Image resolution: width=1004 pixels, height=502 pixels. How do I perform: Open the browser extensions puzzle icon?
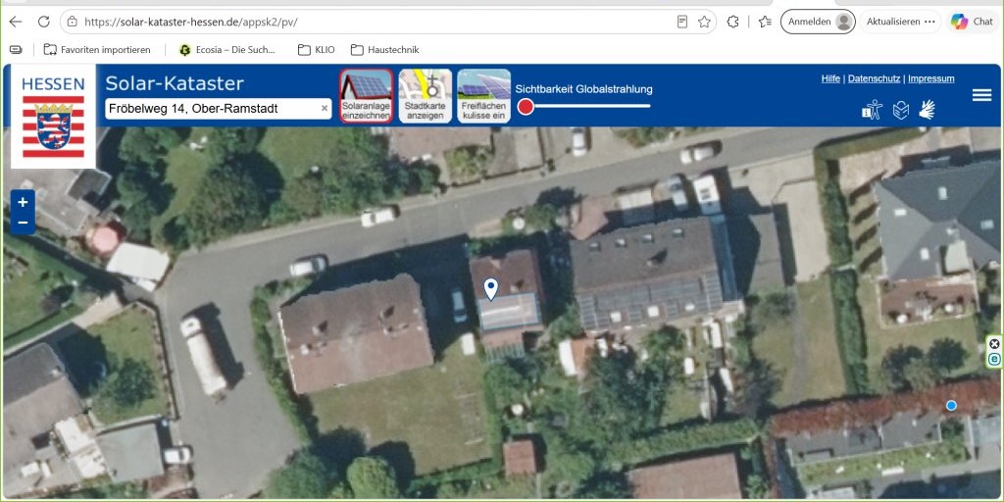(x=733, y=22)
